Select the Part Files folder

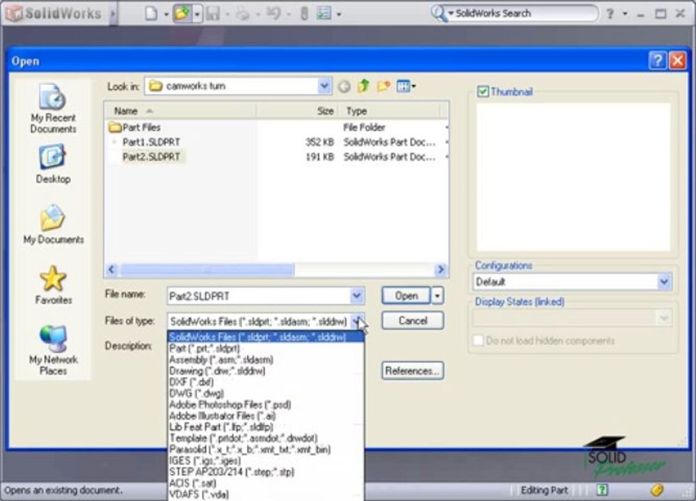point(134,127)
